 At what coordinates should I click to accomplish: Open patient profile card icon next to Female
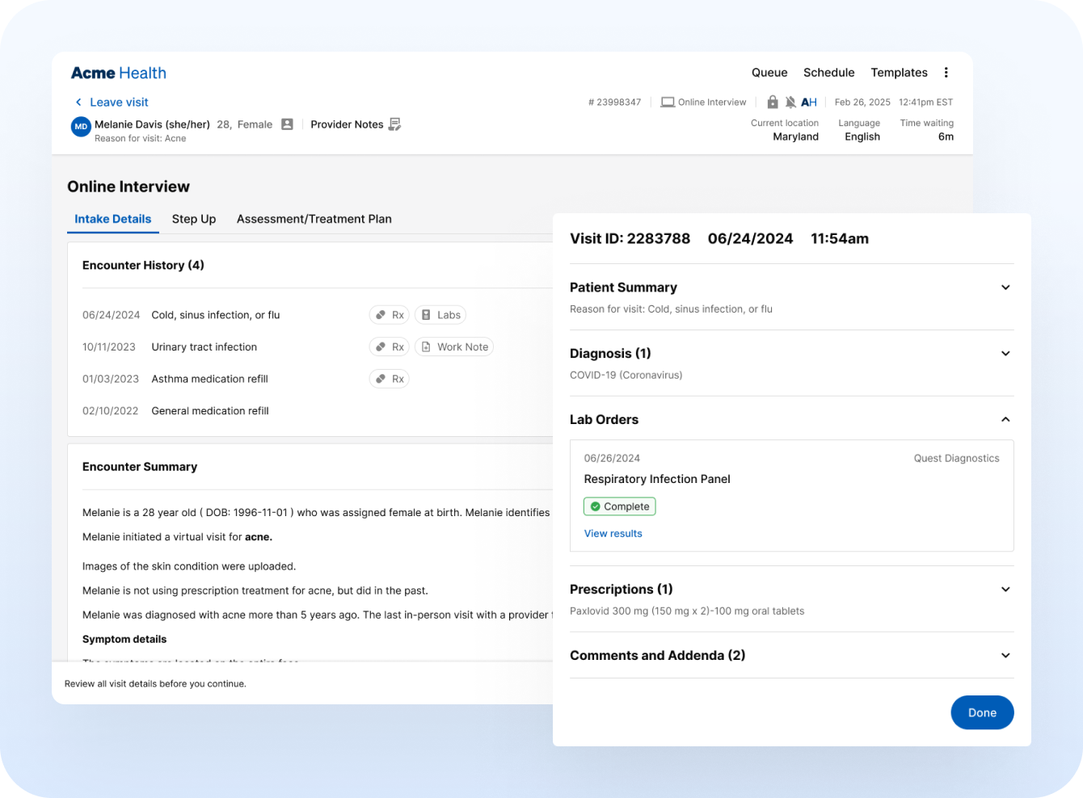coord(287,124)
